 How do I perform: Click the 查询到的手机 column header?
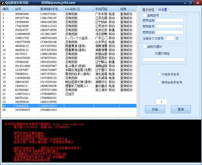51,9
